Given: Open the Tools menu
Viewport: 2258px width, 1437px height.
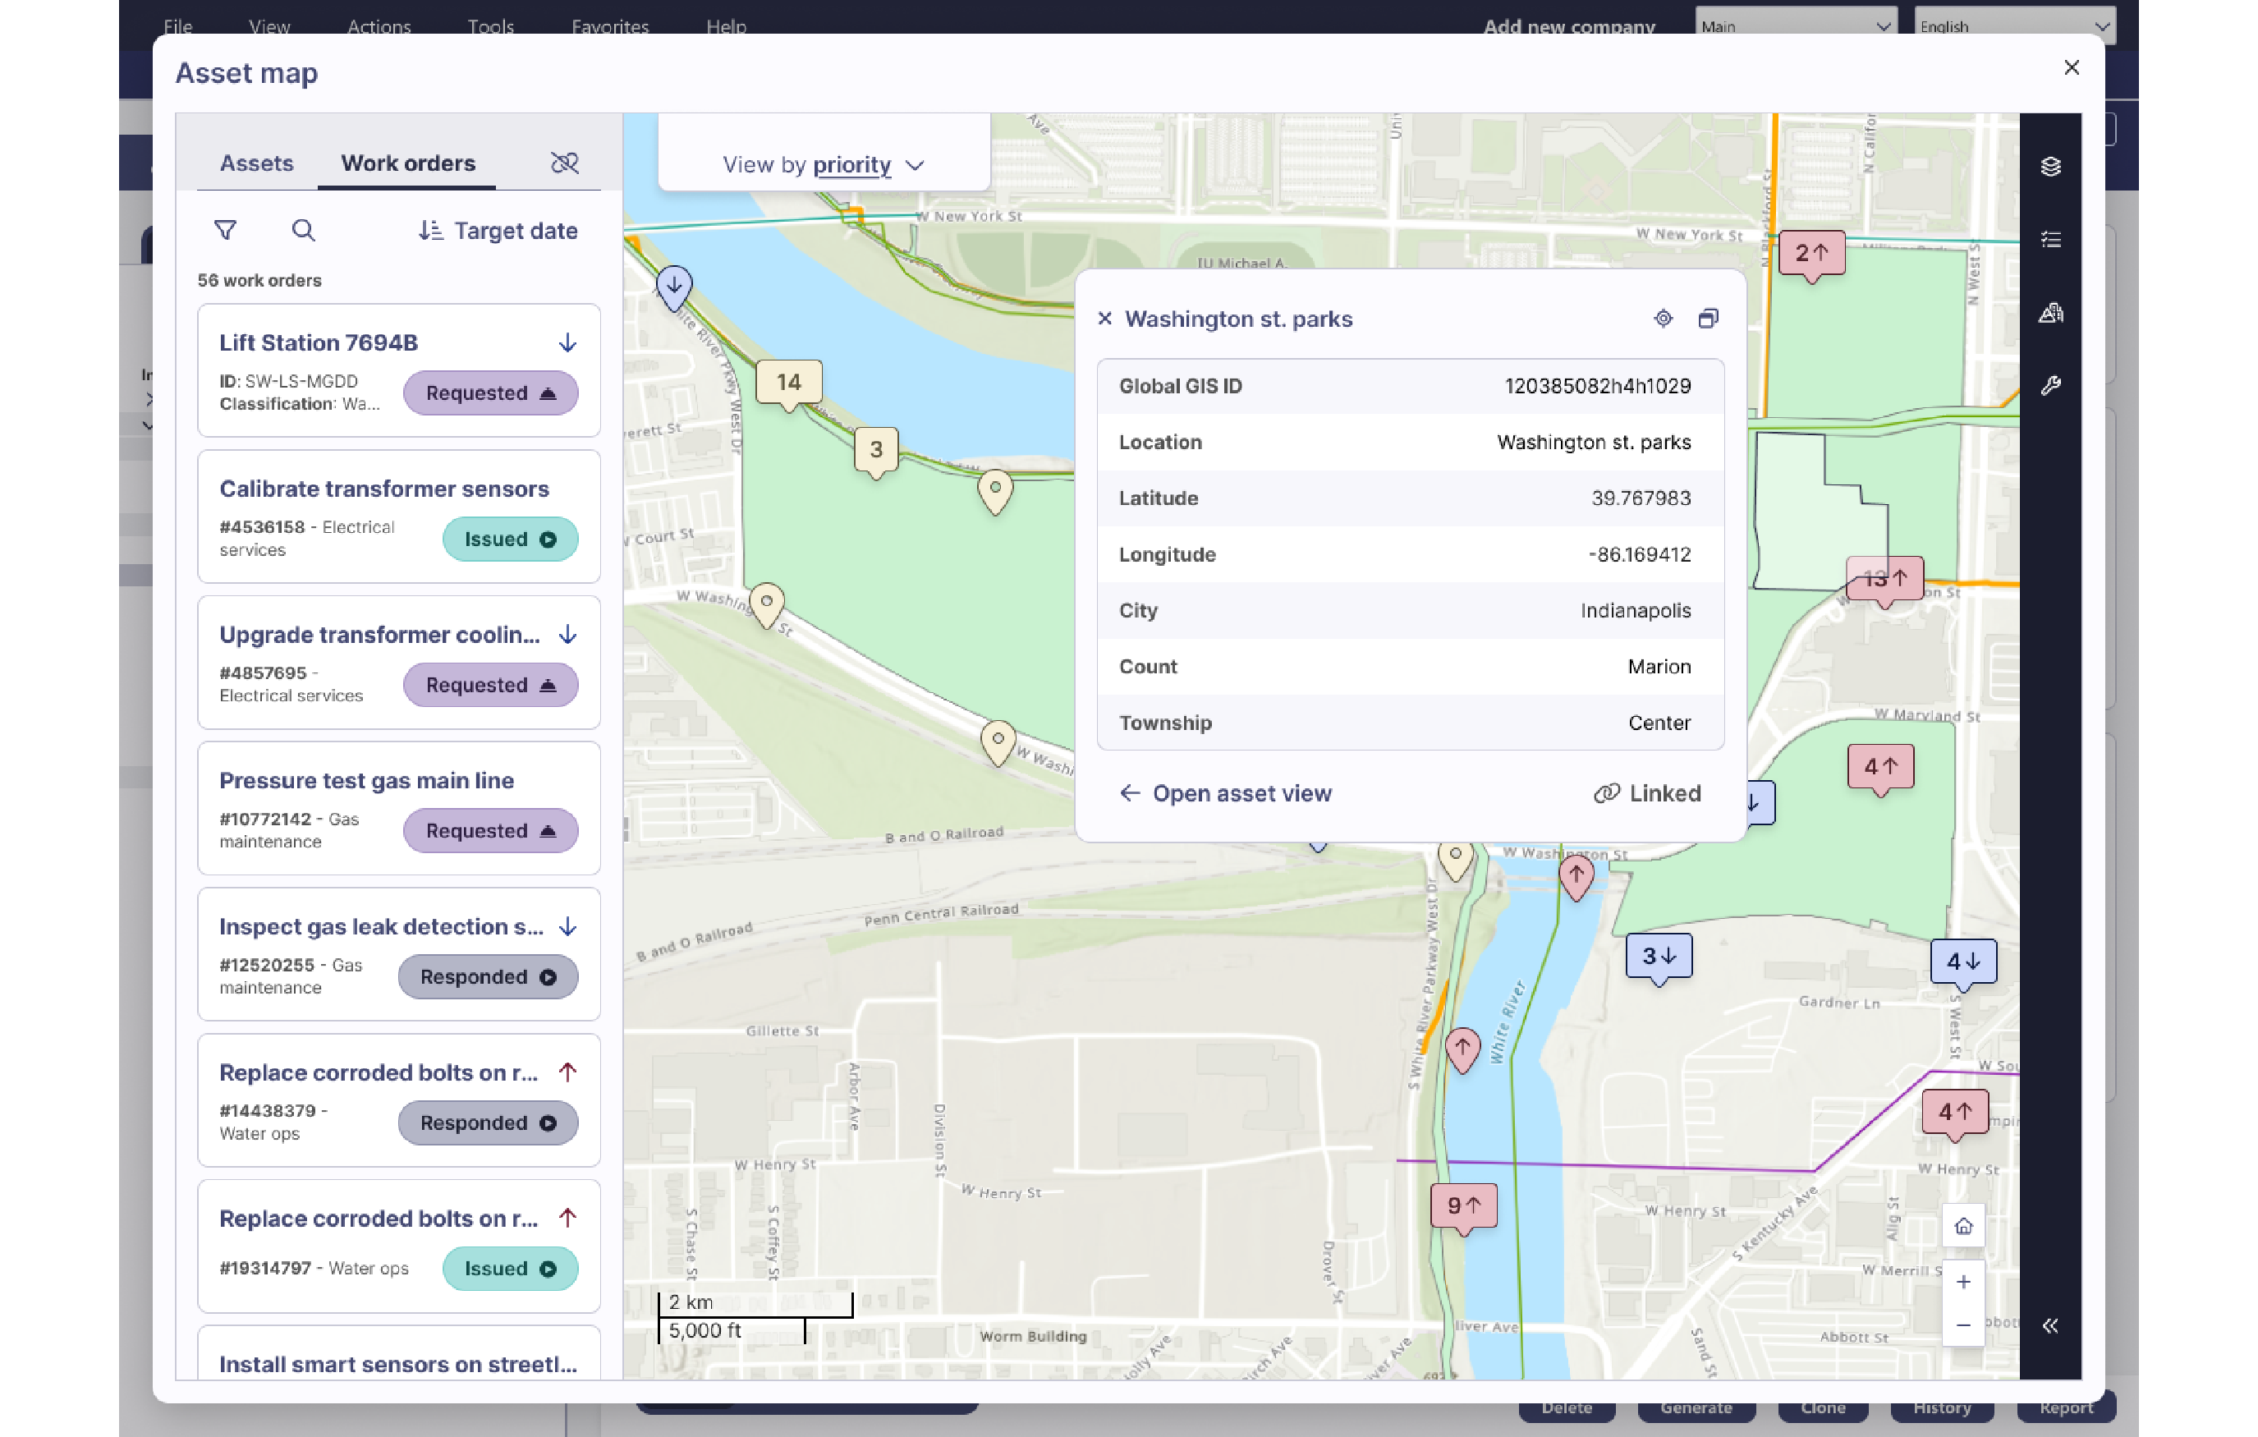Looking at the screenshot, I should [490, 26].
